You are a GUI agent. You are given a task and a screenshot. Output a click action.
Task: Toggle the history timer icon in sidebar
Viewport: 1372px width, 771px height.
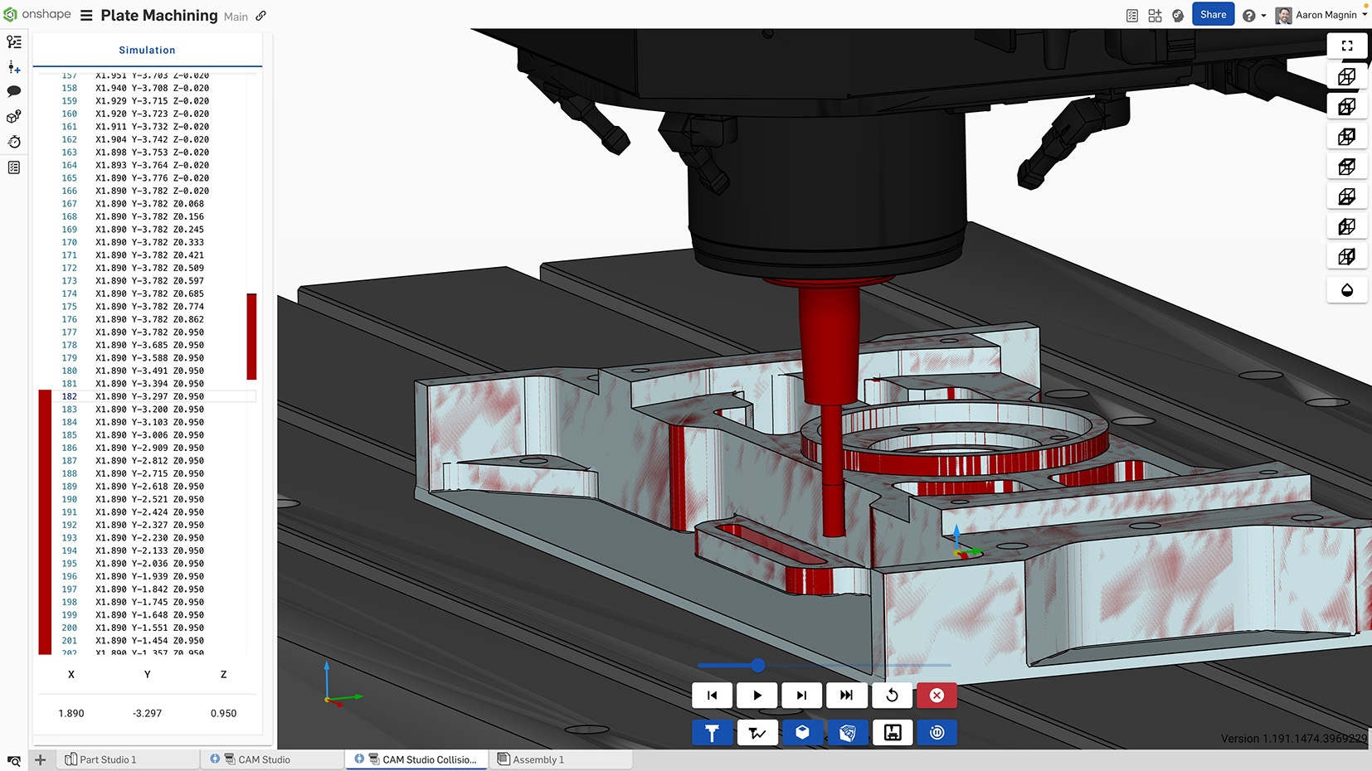(13, 142)
